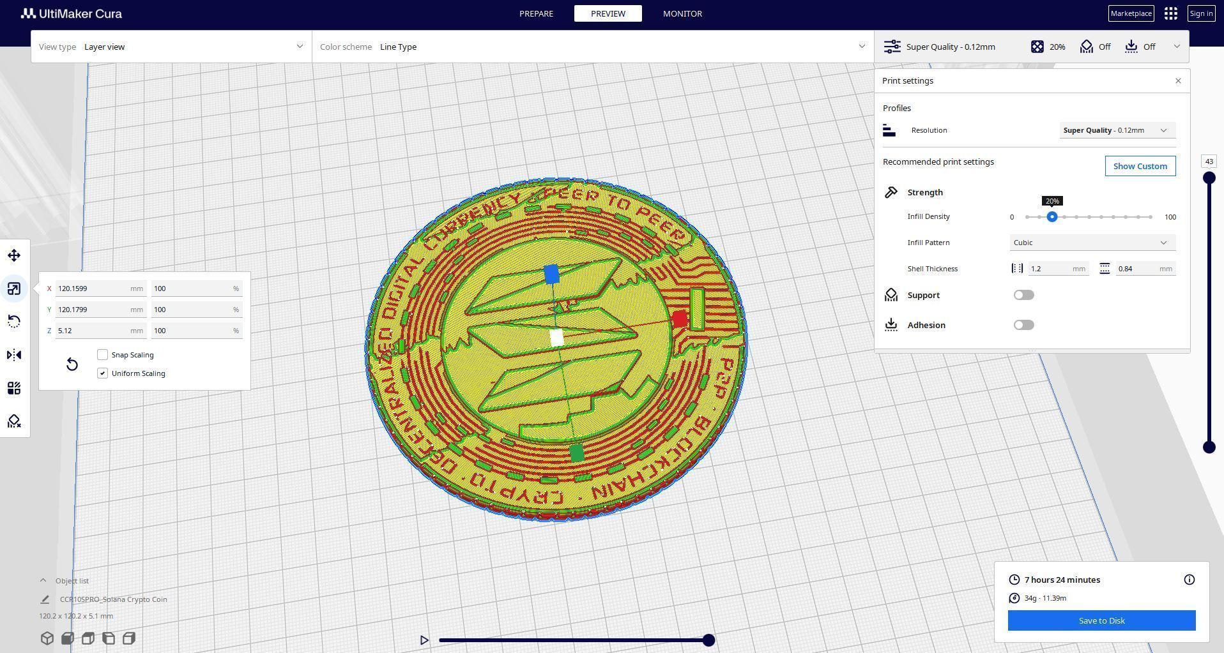The width and height of the screenshot is (1224, 653).
Task: Select CCR10SPRO_Solana Crypto Coin in object list
Action: click(113, 599)
